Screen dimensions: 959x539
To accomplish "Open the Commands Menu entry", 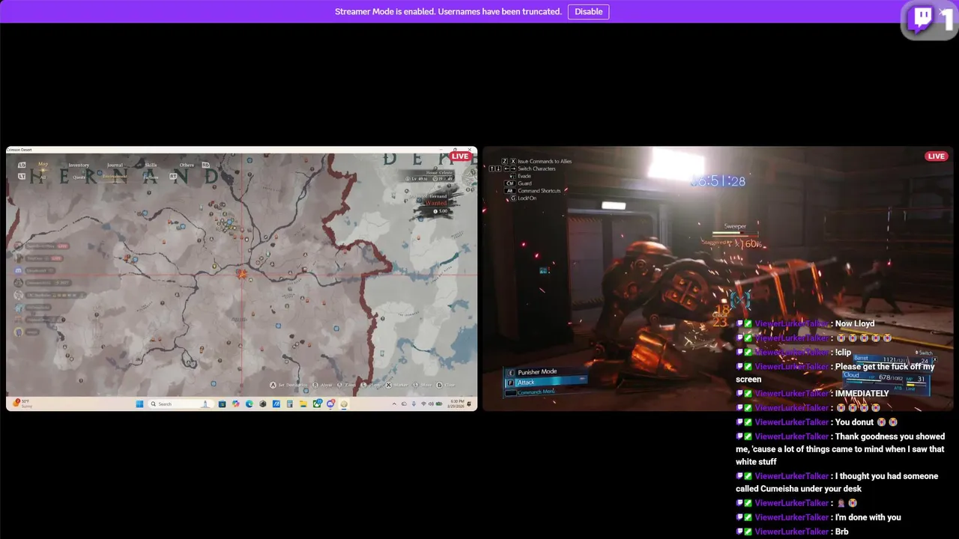I will (x=536, y=392).
